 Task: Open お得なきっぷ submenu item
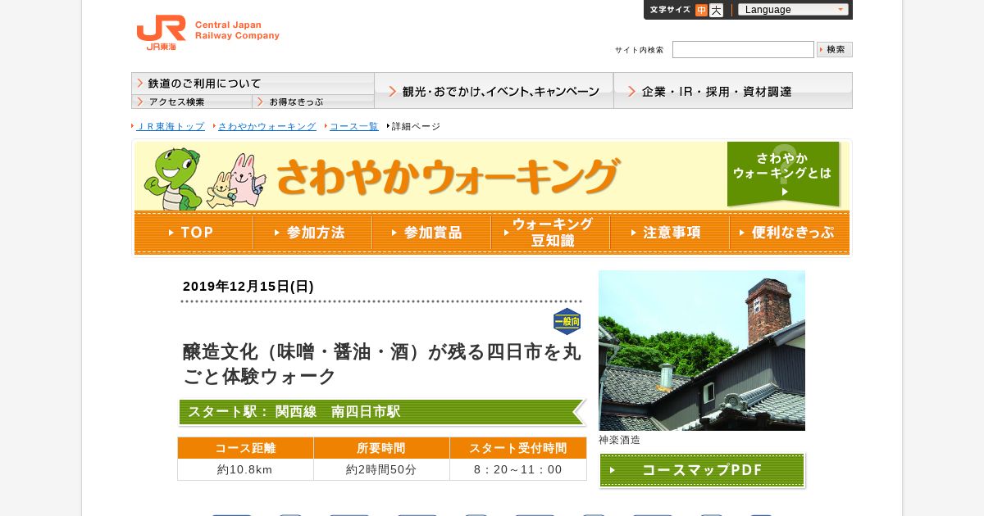313,102
